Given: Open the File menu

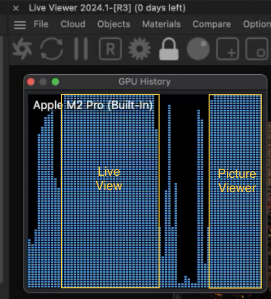Looking at the screenshot, I should pyautogui.click(x=41, y=24).
